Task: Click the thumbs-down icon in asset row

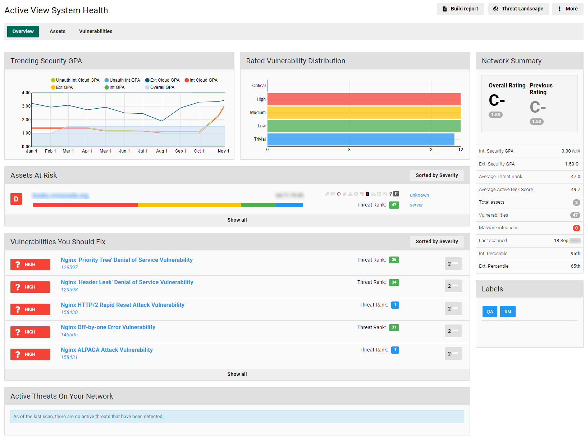Action: click(362, 194)
